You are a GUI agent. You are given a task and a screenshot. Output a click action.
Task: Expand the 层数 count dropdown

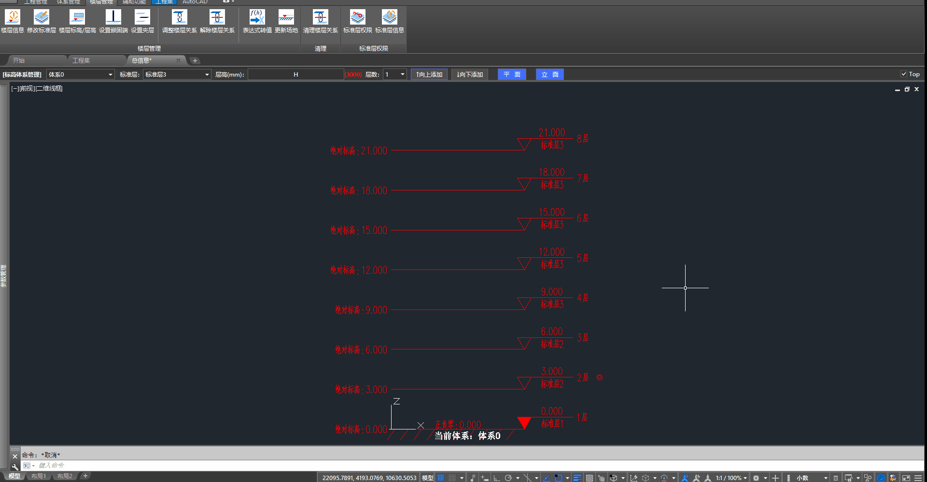tap(402, 75)
